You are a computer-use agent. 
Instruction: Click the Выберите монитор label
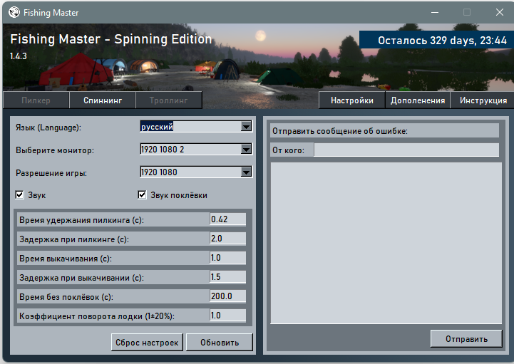tap(55, 150)
